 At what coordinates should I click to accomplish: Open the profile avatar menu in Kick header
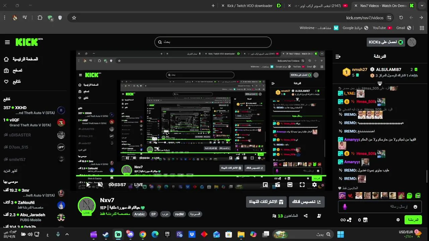point(412,42)
